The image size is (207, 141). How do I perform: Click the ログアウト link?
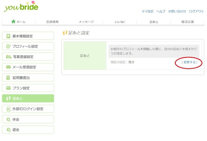click(196, 11)
